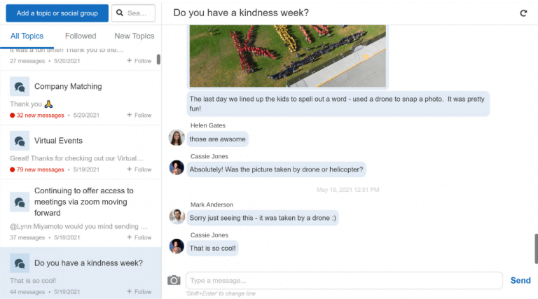Image resolution: width=538 pixels, height=299 pixels.
Task: Click the conversation scrollbar thumb
Action: (x=536, y=248)
